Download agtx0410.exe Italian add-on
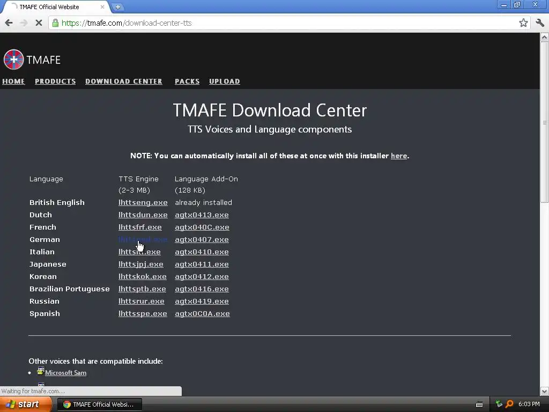549x412 pixels. click(x=202, y=252)
